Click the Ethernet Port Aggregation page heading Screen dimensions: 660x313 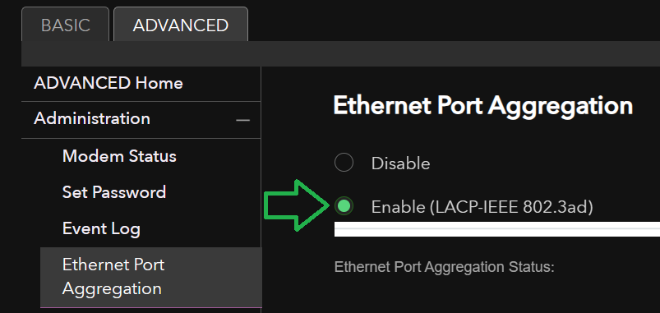482,105
